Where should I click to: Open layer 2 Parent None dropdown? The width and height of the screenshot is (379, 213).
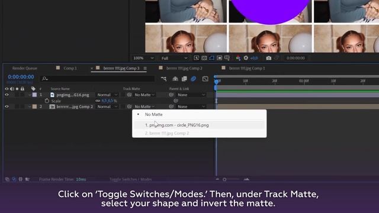[191, 106]
